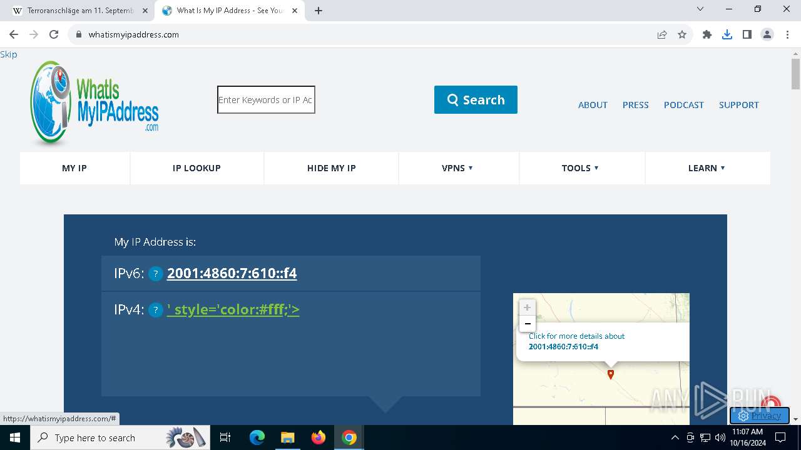Bookmark this page with the star icon
This screenshot has height=450, width=801.
(x=682, y=34)
